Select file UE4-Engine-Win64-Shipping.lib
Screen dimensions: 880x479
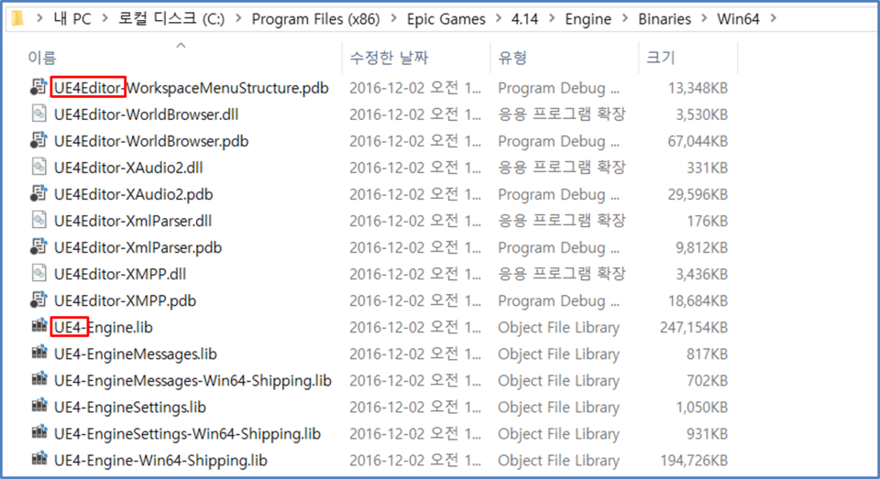click(160, 461)
